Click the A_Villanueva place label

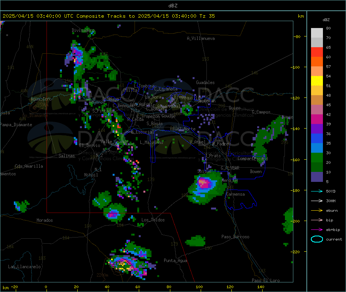[201, 38]
